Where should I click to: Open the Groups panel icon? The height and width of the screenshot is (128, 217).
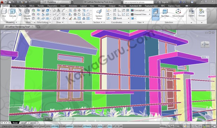click(202, 13)
